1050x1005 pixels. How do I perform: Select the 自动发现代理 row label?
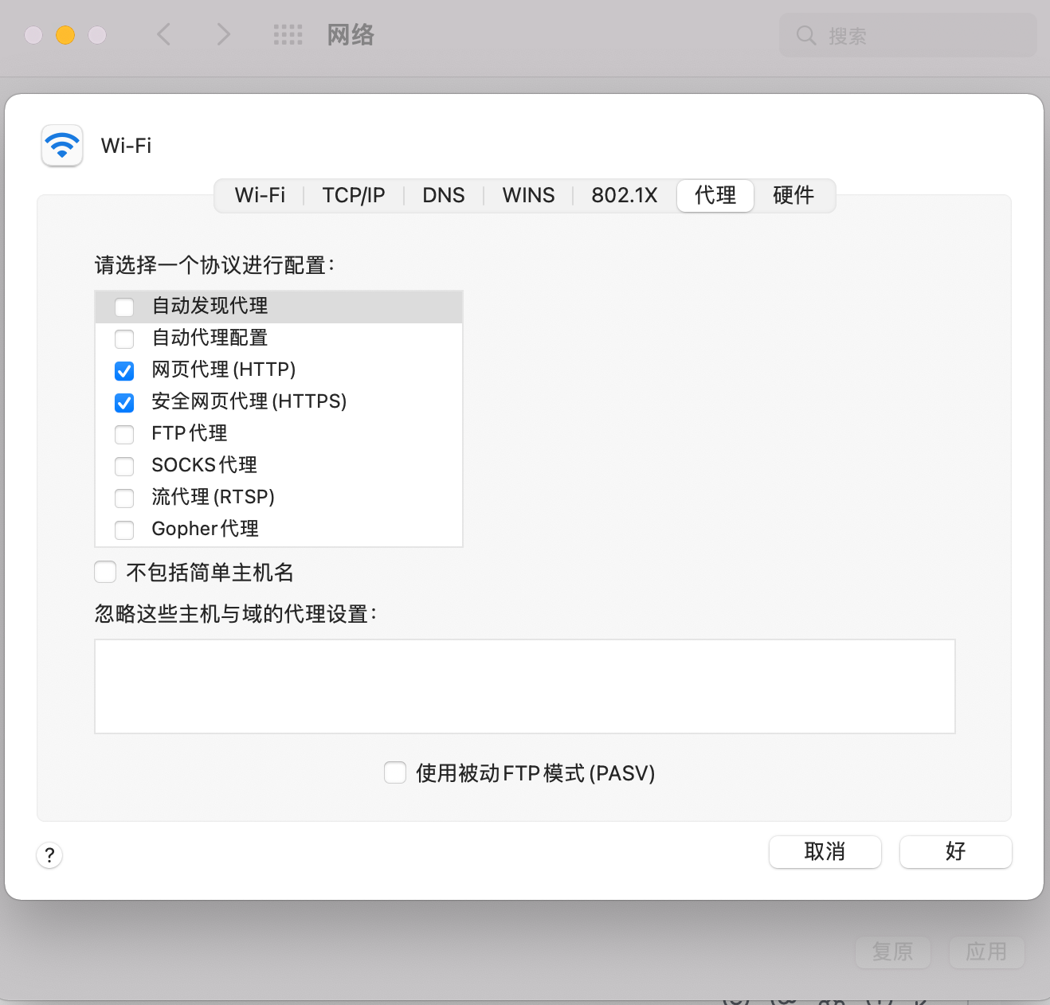click(x=210, y=306)
